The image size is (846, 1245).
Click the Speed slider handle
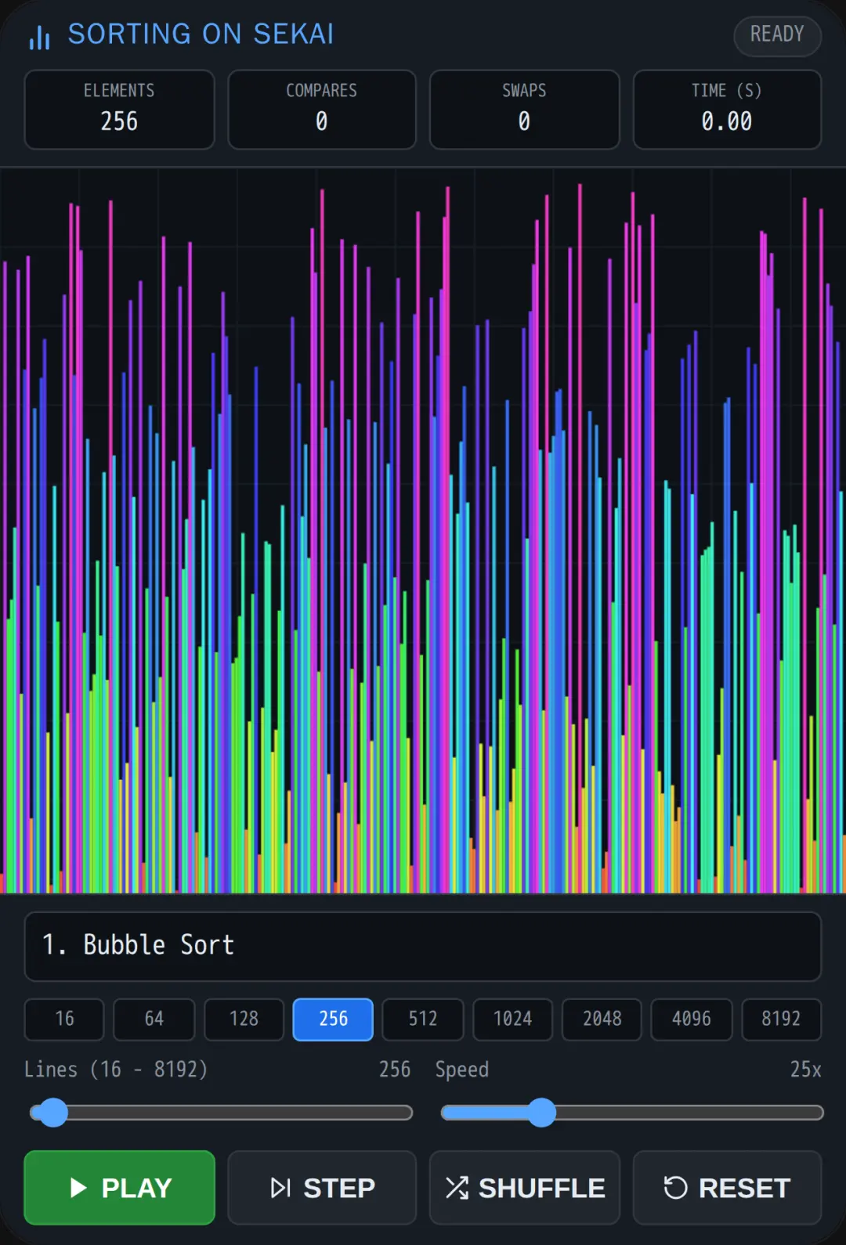pyautogui.click(x=541, y=1113)
